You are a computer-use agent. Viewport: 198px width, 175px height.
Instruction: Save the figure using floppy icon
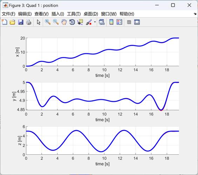(21, 22)
